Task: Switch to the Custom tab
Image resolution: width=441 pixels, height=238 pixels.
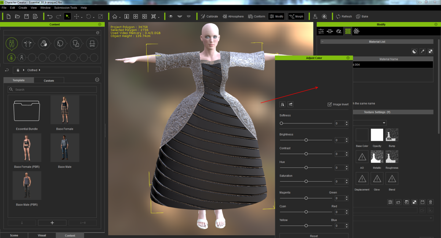Action: 49,81
